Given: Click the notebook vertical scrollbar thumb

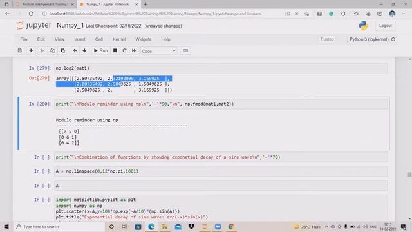Looking at the screenshot, I should coord(409,175).
